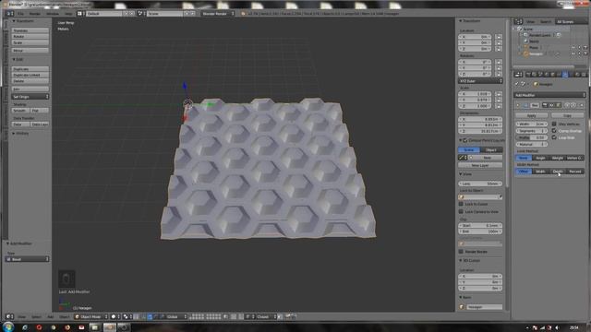Remove the Bevel modifier with its X icon
The width and height of the screenshot is (591, 332).
click(582, 105)
